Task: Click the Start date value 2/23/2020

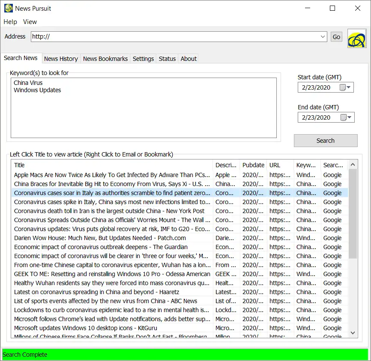Action: tap(316, 87)
